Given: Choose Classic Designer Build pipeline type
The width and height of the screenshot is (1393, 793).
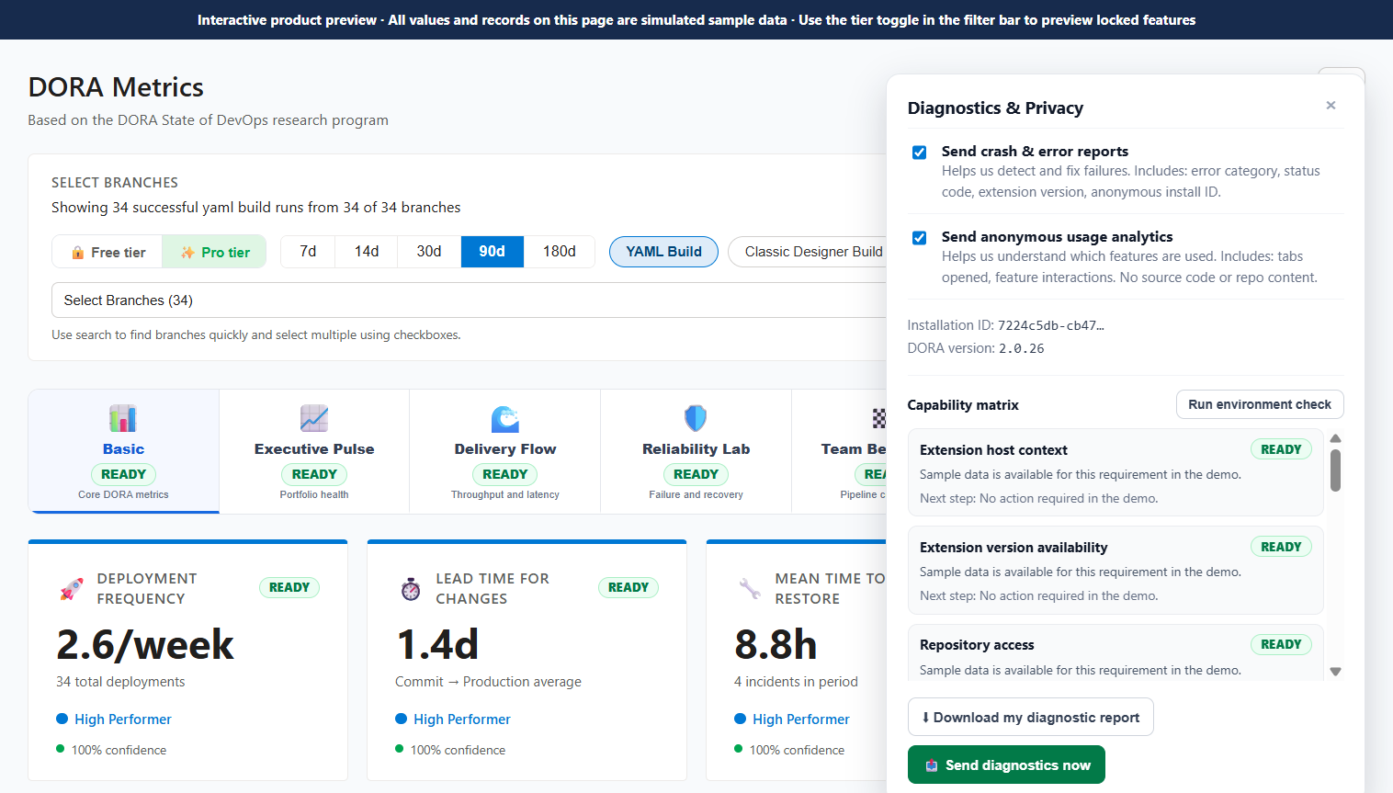Looking at the screenshot, I should coord(808,252).
